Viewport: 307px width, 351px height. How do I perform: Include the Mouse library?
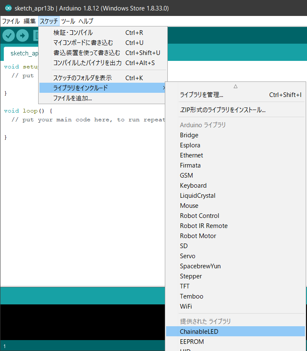click(235, 206)
